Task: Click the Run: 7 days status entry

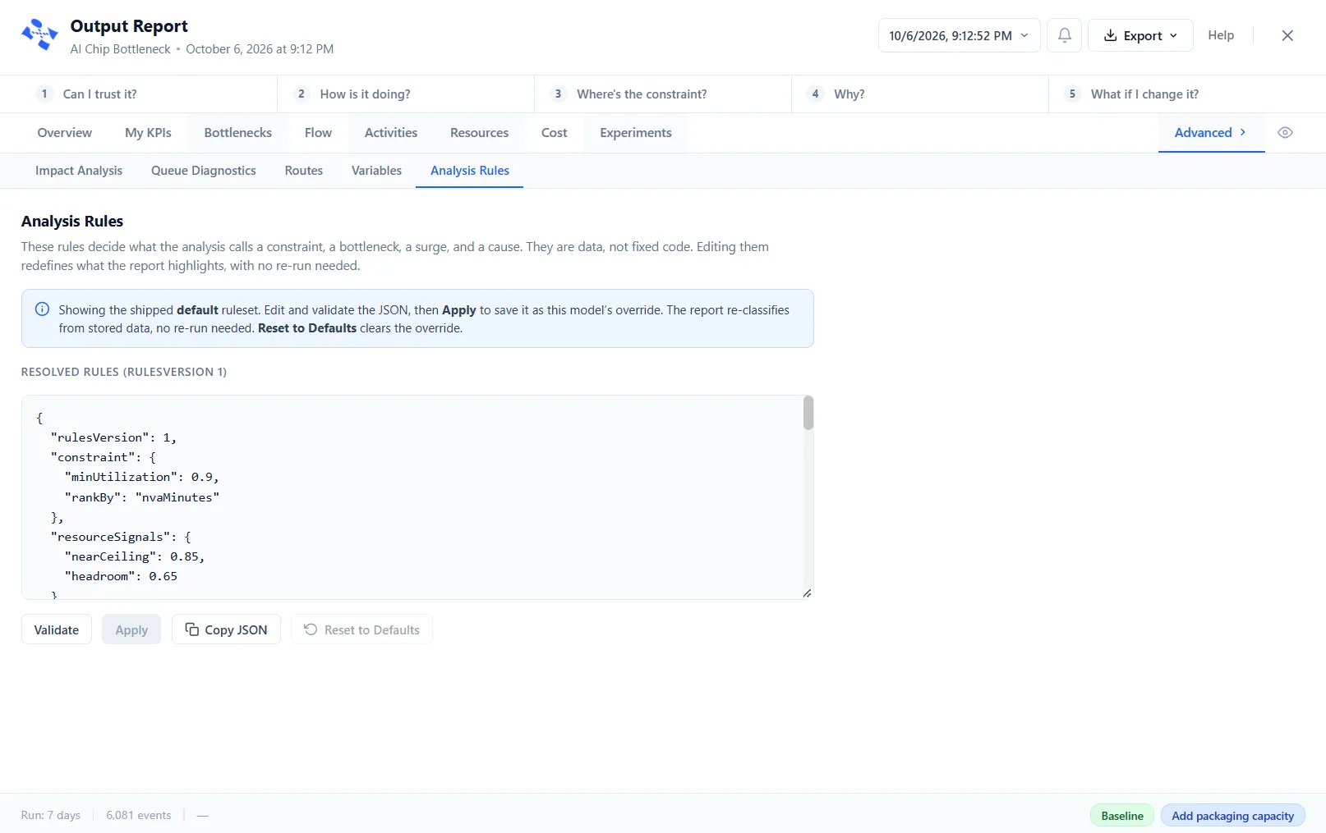Action: (x=51, y=815)
